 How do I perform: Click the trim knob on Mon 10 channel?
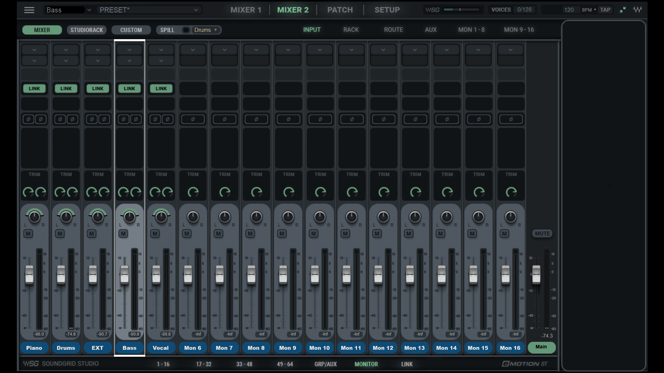click(x=320, y=192)
